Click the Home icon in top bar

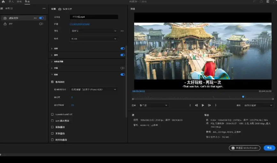[3, 2]
